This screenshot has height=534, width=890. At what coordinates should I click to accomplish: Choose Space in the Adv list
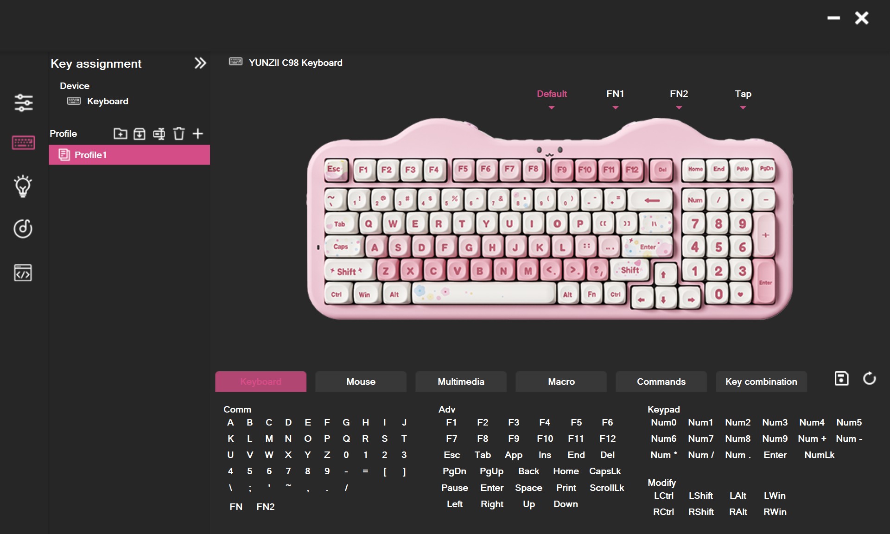tap(528, 488)
